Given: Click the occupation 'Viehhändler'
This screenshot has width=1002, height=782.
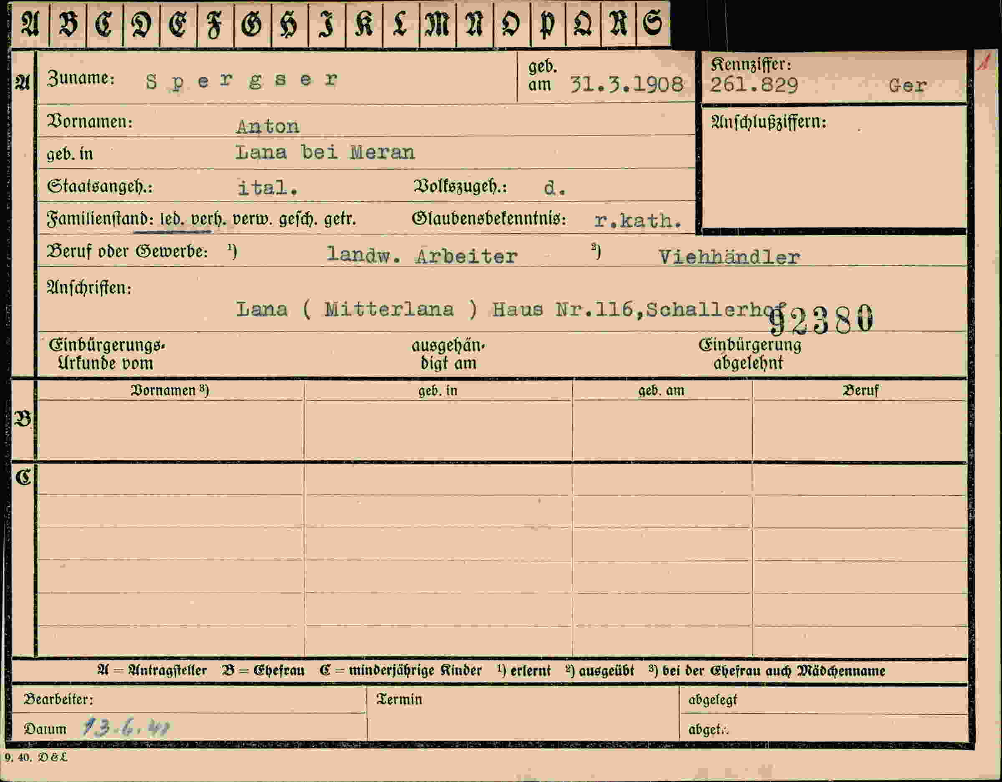Looking at the screenshot, I should tap(729, 257).
